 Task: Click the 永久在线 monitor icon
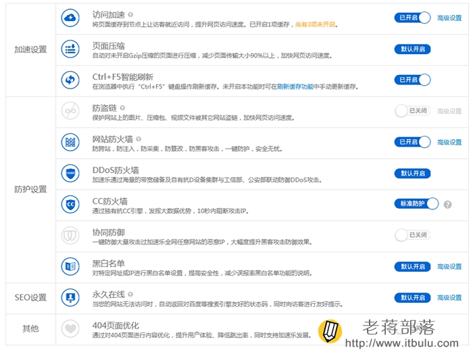pos(70,297)
